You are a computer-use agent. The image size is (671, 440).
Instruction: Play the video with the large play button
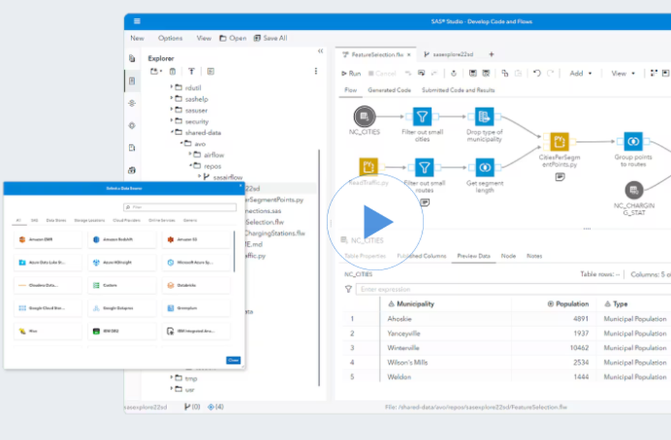(375, 221)
